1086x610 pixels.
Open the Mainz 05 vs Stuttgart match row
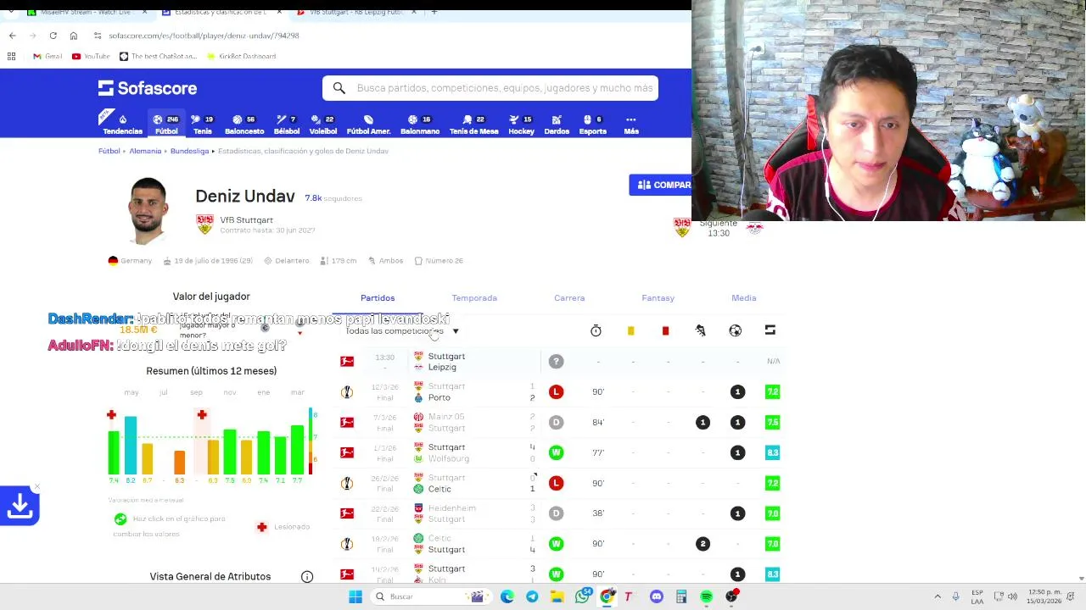[x=560, y=423]
